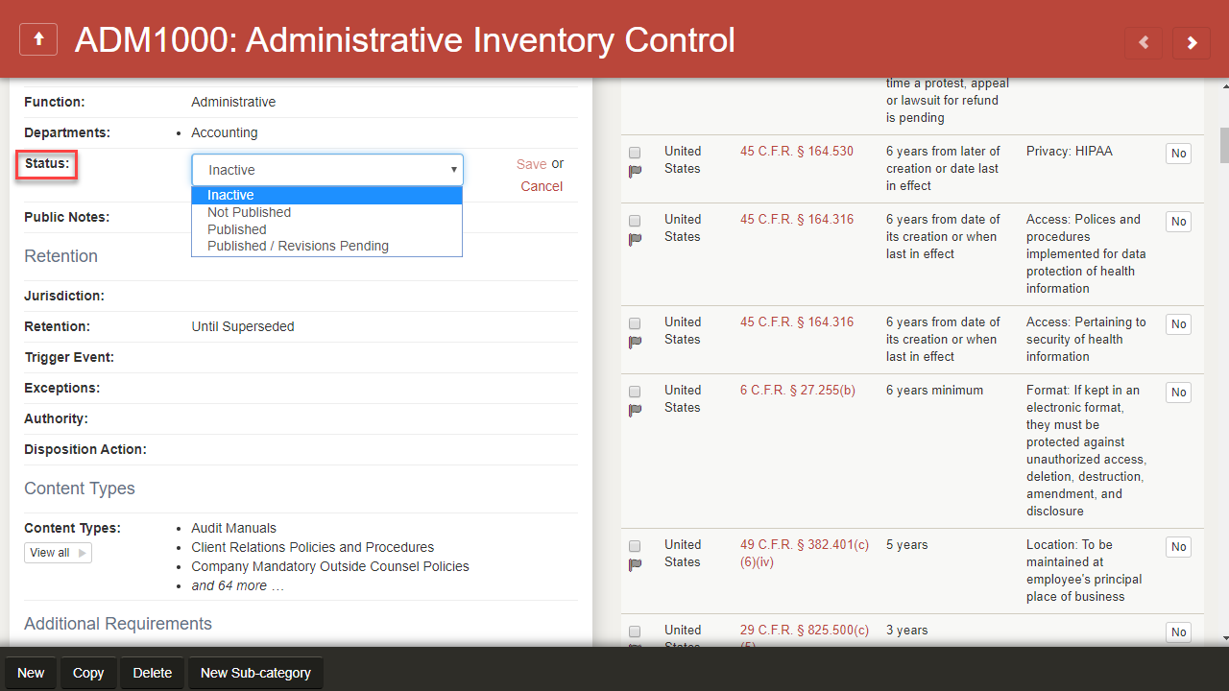Expand Content Types with View all

click(x=58, y=553)
